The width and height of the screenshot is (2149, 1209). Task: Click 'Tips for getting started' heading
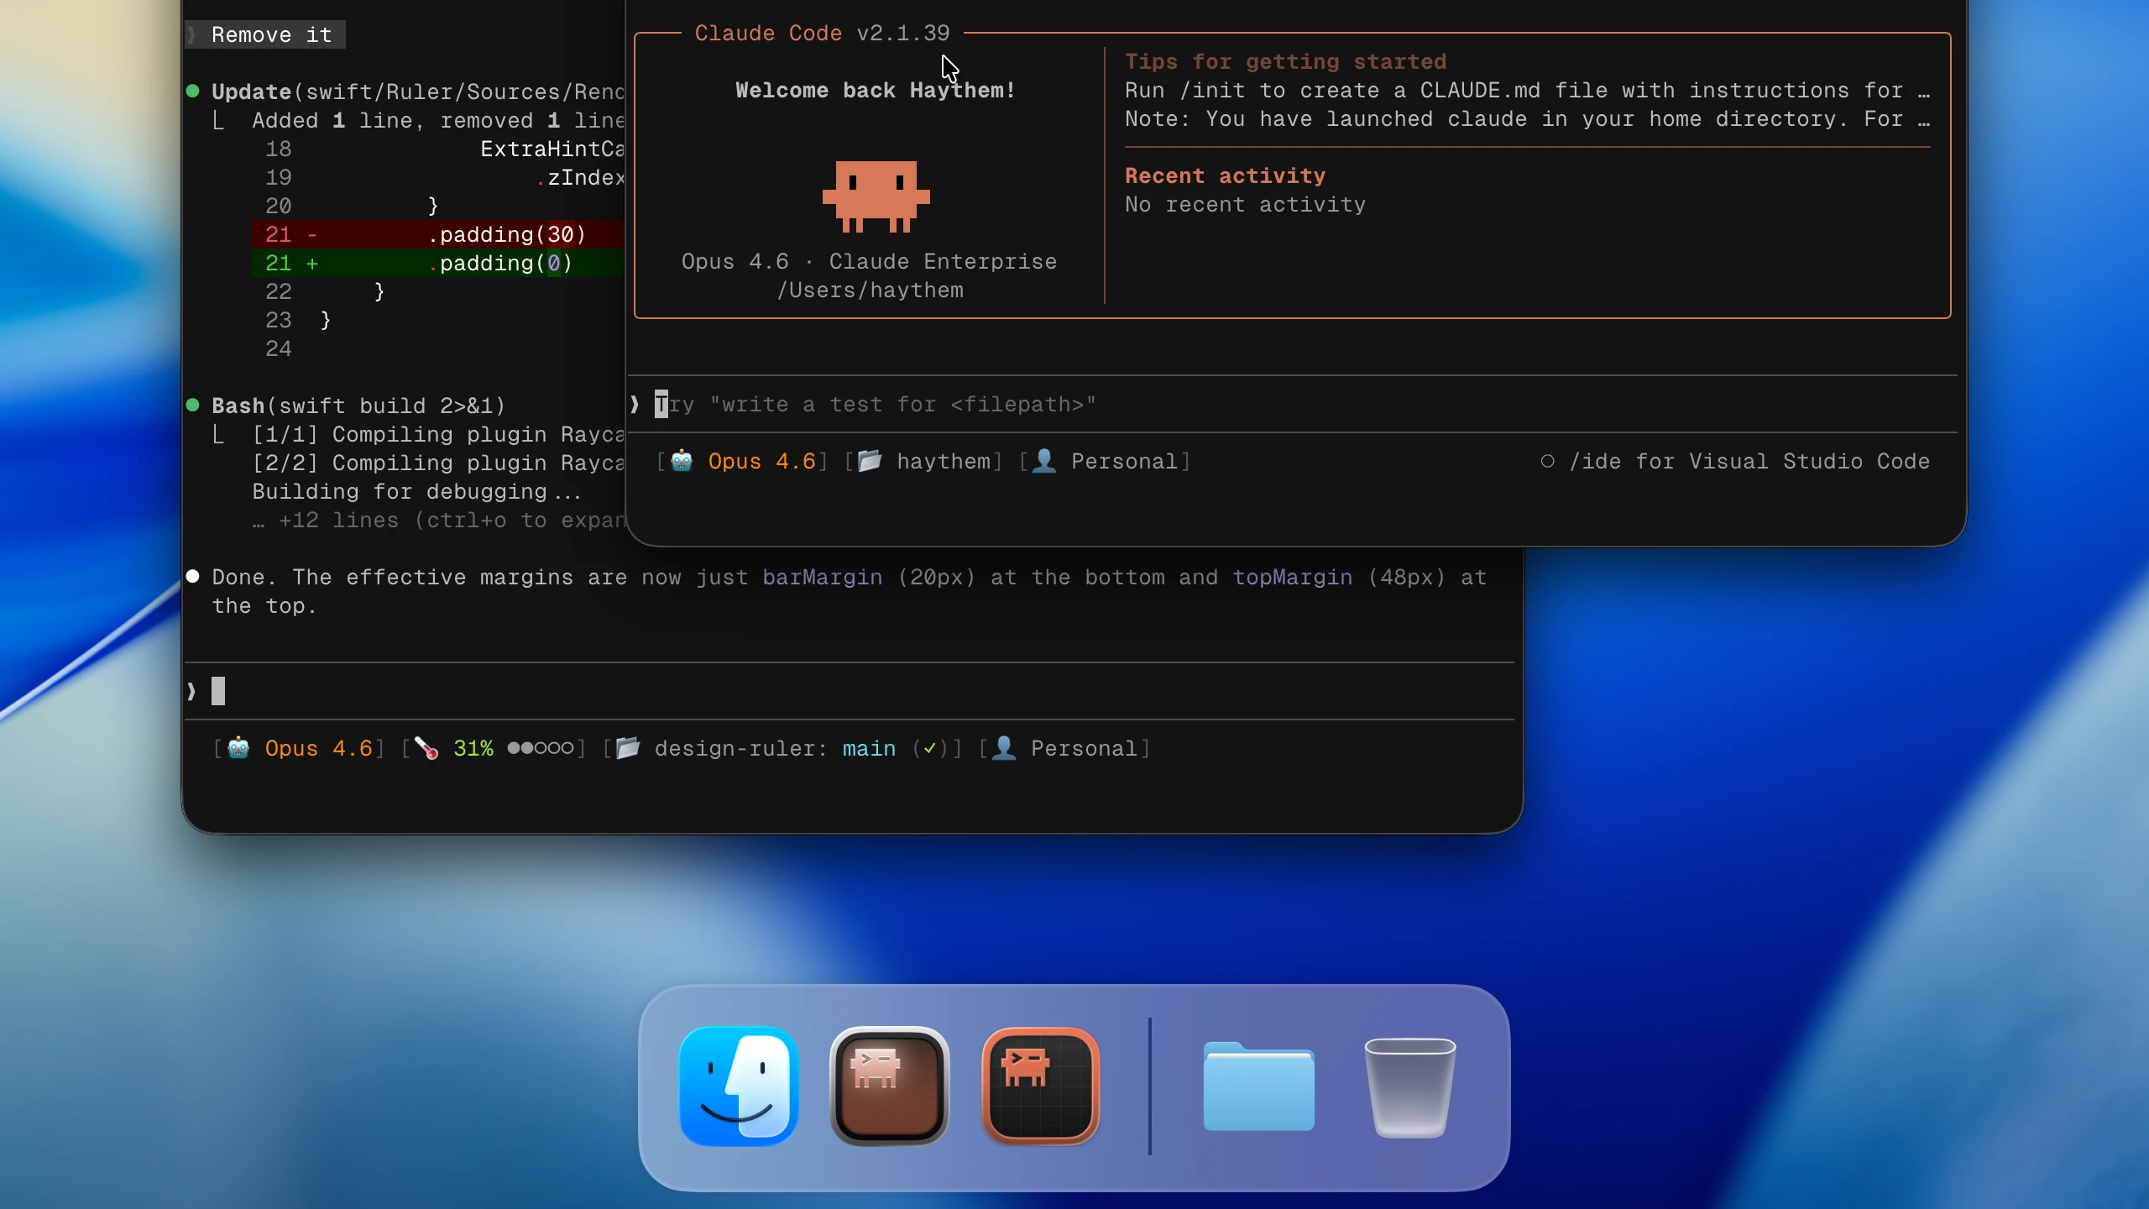pos(1286,61)
